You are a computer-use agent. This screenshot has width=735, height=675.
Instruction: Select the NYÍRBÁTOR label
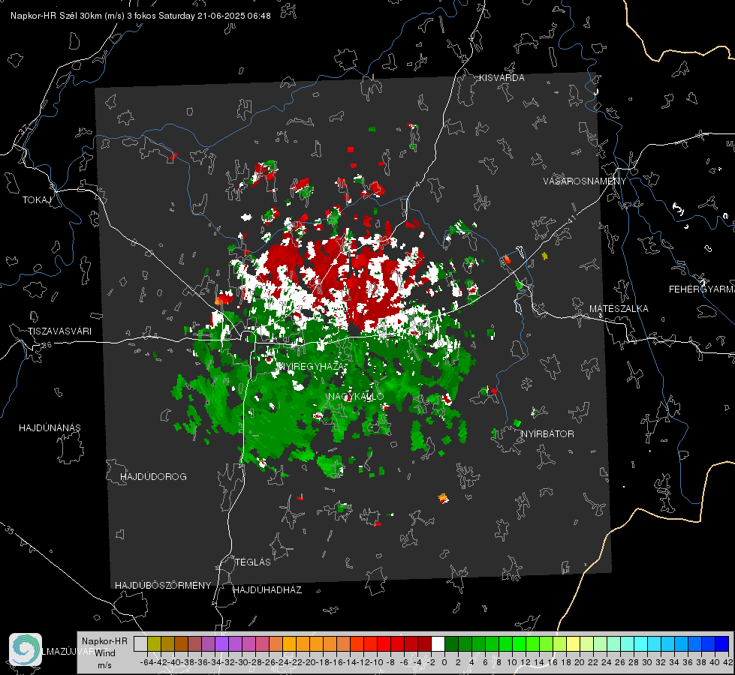[547, 434]
